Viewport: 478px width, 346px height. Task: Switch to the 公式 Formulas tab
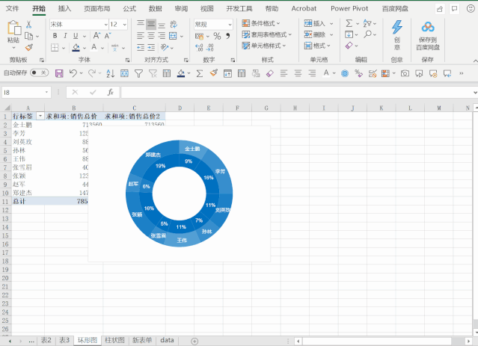129,8
